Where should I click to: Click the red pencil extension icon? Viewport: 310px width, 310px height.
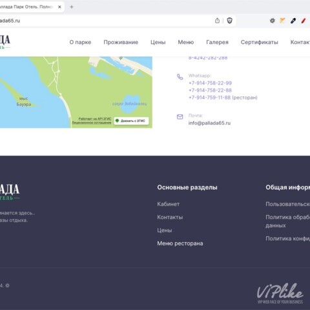(304, 21)
